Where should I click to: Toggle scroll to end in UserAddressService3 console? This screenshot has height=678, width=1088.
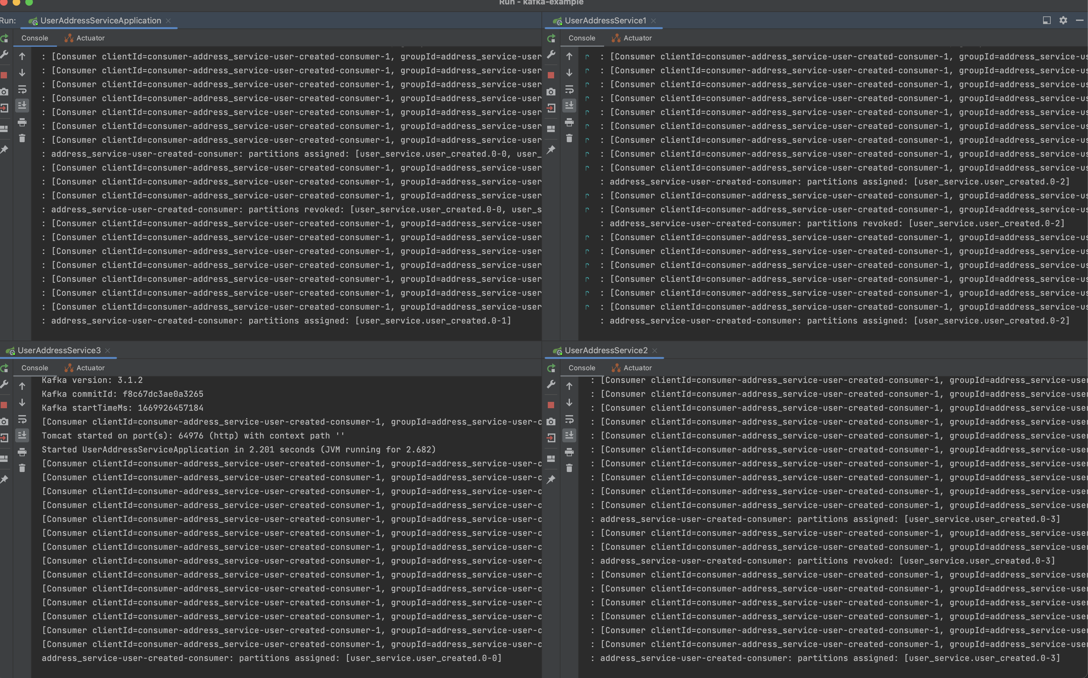(22, 435)
